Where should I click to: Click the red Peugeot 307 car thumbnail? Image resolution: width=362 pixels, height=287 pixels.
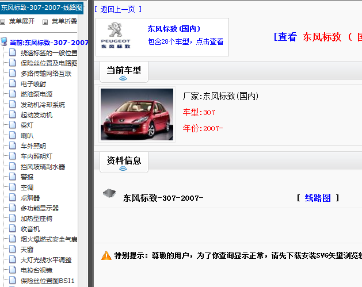click(x=137, y=114)
